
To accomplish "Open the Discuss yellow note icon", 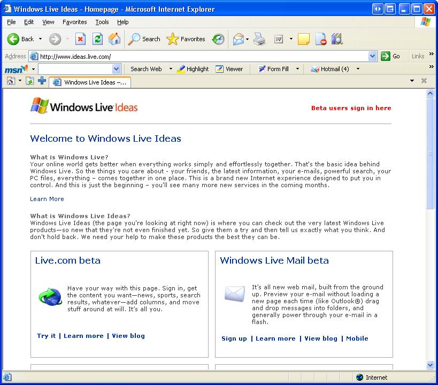I will tap(303, 39).
